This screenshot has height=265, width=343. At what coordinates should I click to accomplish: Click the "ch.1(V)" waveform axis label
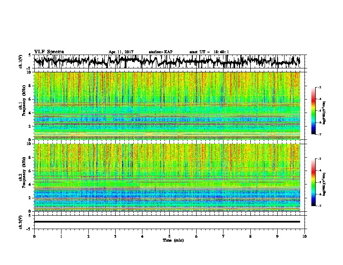point(21,61)
